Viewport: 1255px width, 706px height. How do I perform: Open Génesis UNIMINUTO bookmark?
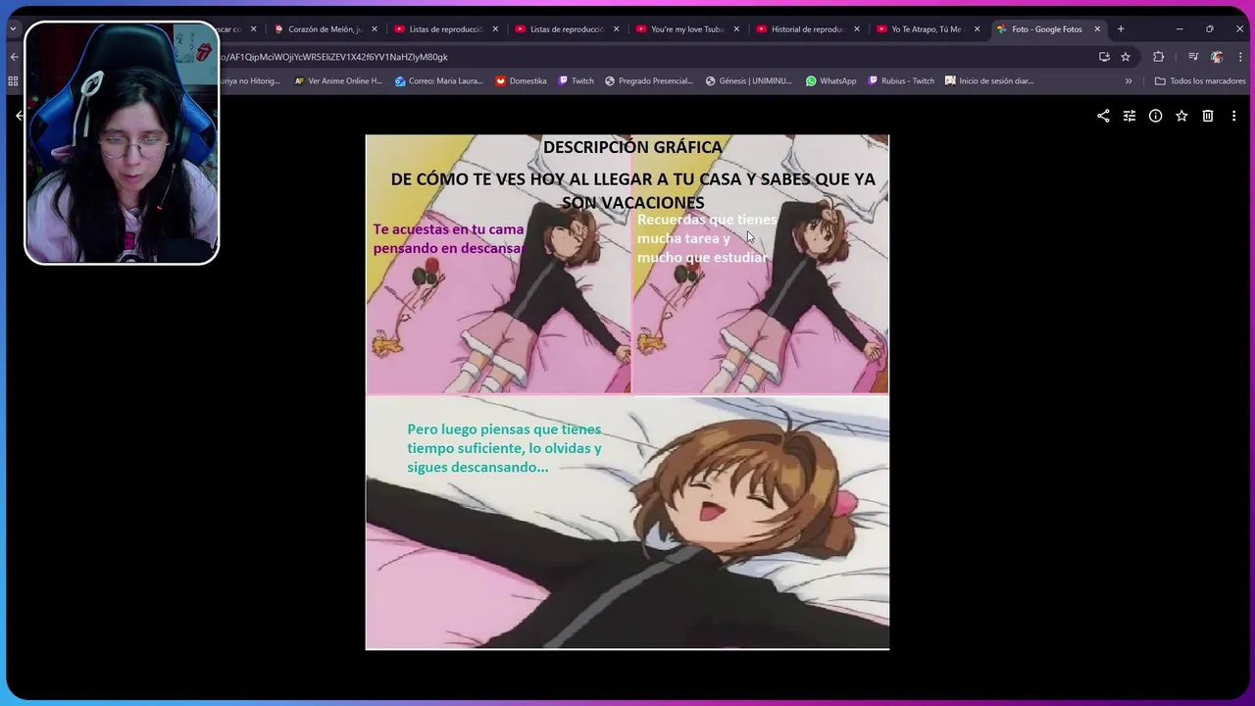749,81
